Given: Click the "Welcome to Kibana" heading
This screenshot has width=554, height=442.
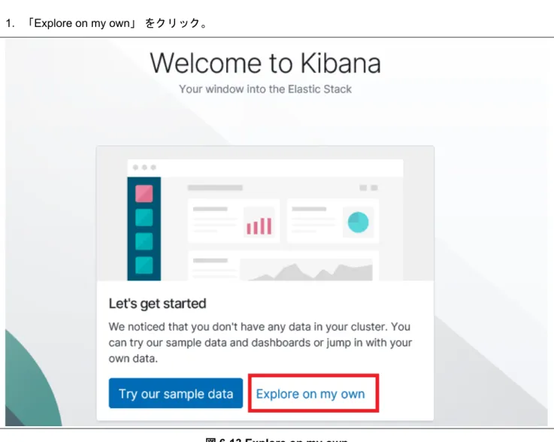Looking at the screenshot, I should 265,63.
